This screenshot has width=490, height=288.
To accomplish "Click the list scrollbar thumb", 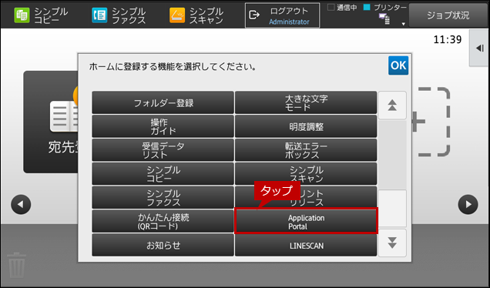I will (x=392, y=209).
